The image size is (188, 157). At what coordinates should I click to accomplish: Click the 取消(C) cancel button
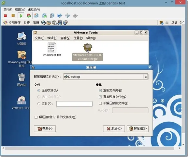point(114,128)
